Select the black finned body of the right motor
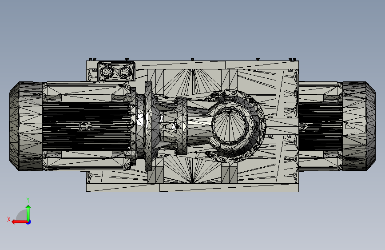Screen dimensions: 385x250 [x=320, y=126]
